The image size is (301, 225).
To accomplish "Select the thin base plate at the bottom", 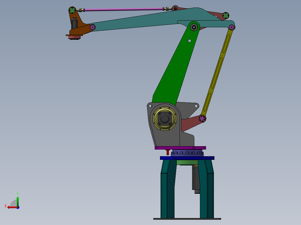I will tap(187, 219).
